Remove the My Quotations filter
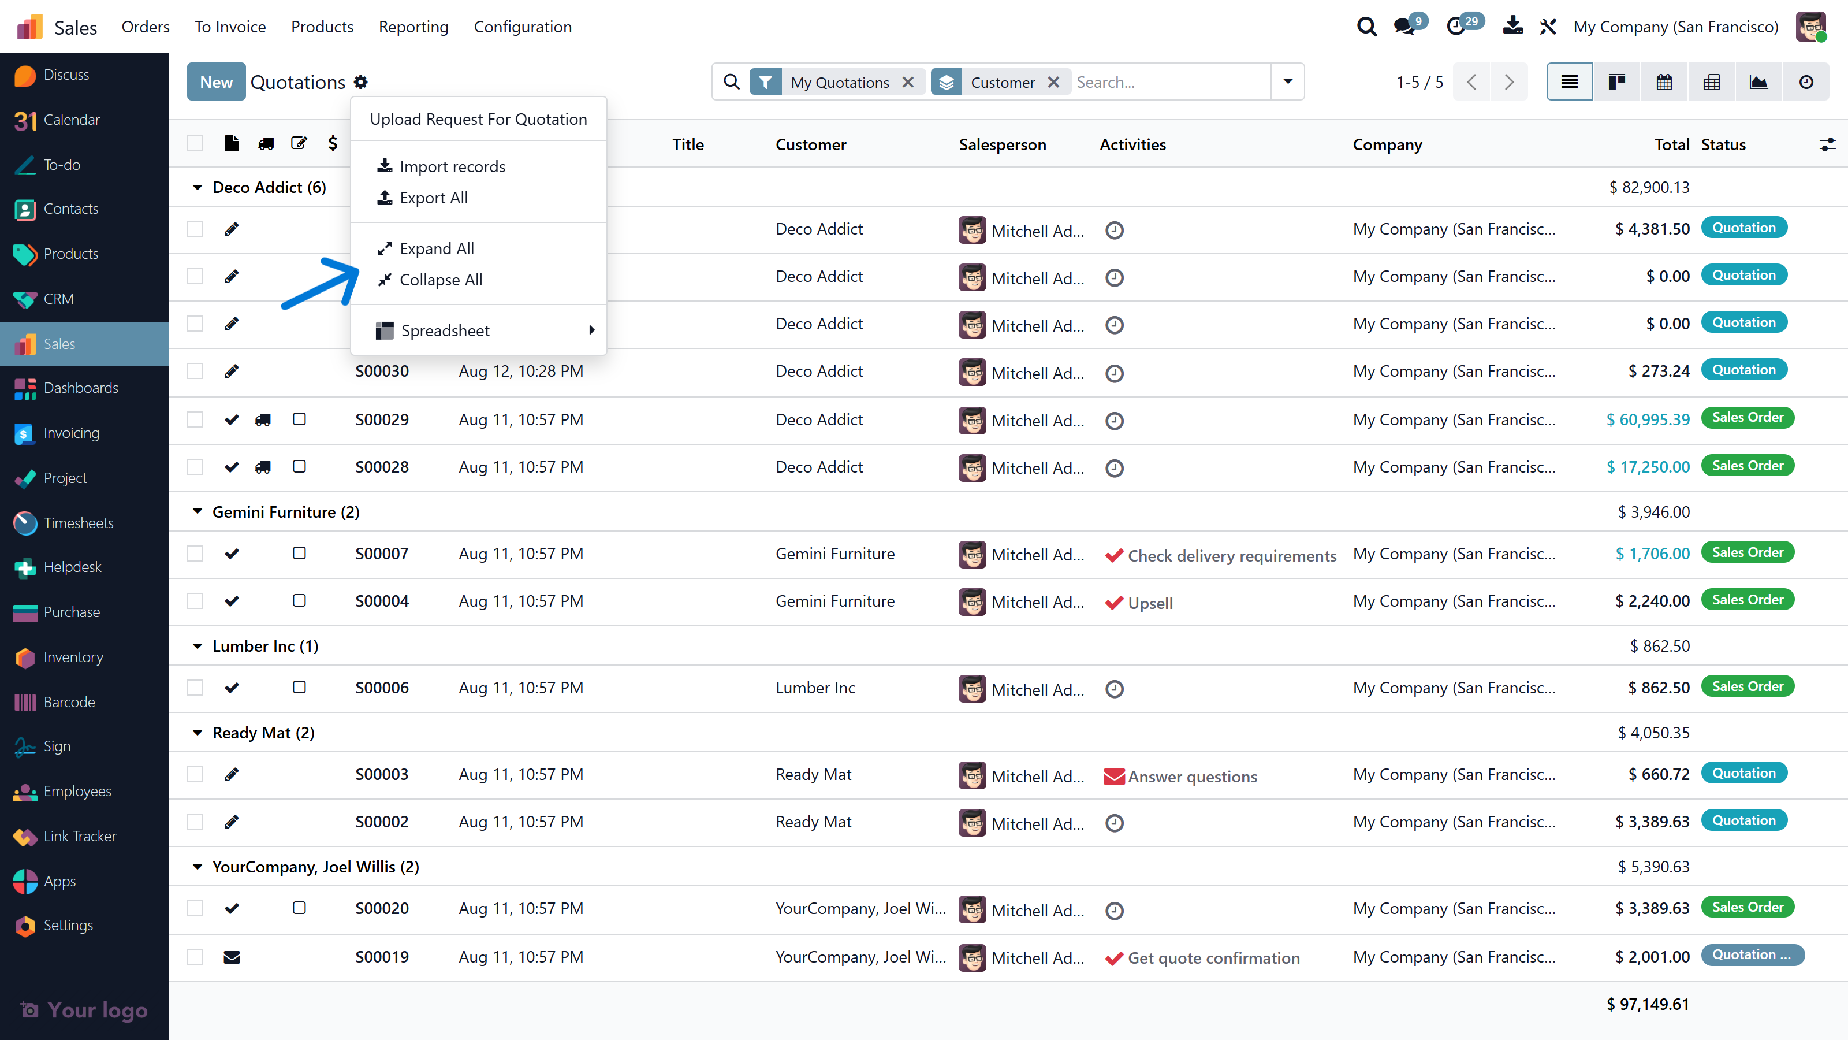Viewport: 1848px width, 1040px height. [907, 82]
